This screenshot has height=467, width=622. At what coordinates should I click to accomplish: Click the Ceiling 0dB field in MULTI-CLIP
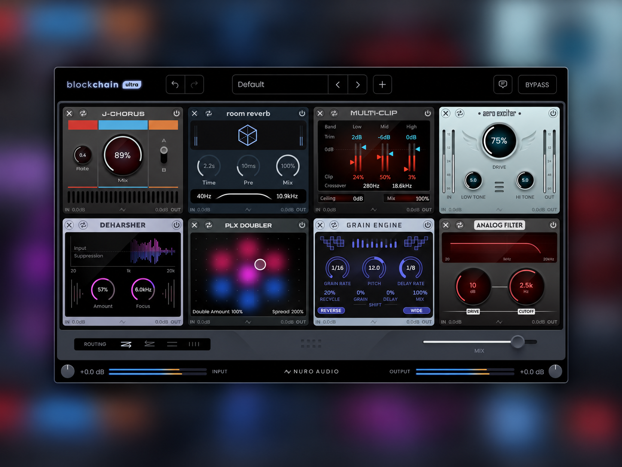341,198
